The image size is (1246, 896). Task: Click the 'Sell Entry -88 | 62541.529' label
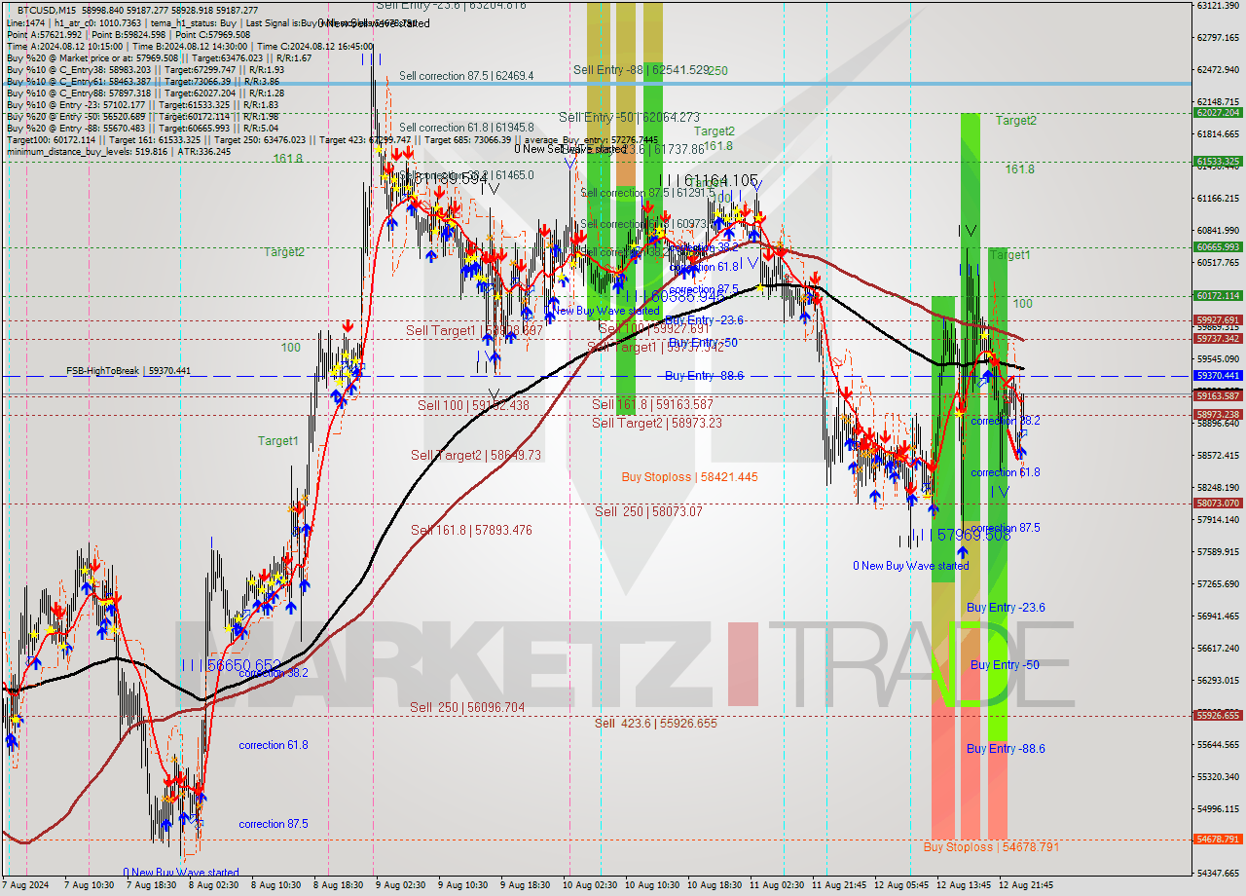coord(641,70)
